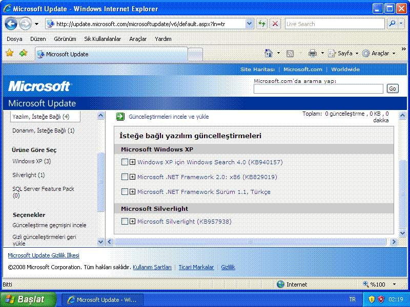Click the Print icon in toolbar

[x=313, y=53]
